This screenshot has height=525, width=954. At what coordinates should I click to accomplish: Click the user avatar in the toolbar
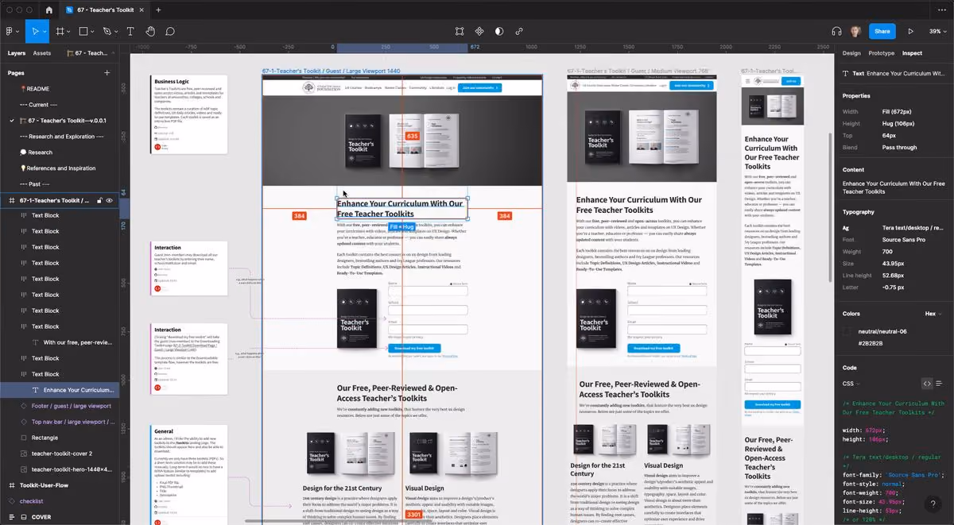coord(855,31)
